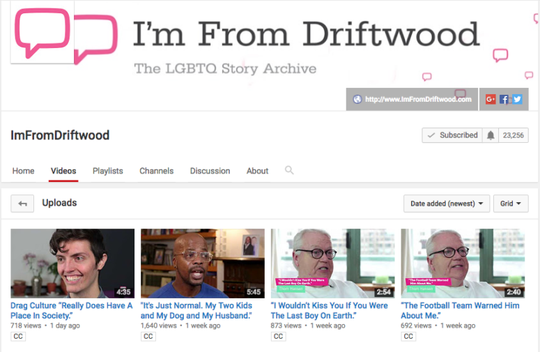Open video titled It's Just Normal. My Two Kids
This screenshot has width=540, height=352.
click(196, 310)
